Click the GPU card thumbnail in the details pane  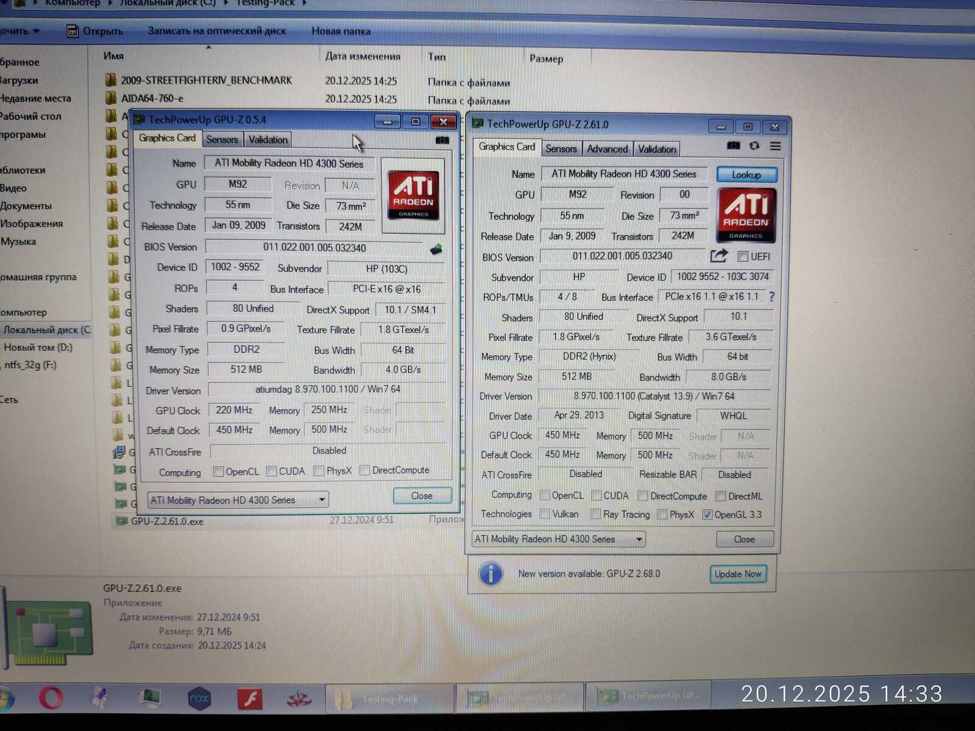(x=50, y=634)
